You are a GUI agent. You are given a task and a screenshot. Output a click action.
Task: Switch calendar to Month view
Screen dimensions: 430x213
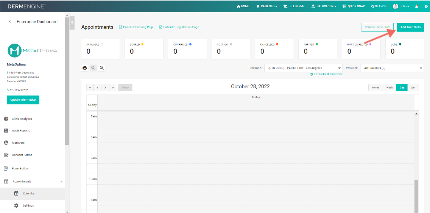click(375, 88)
